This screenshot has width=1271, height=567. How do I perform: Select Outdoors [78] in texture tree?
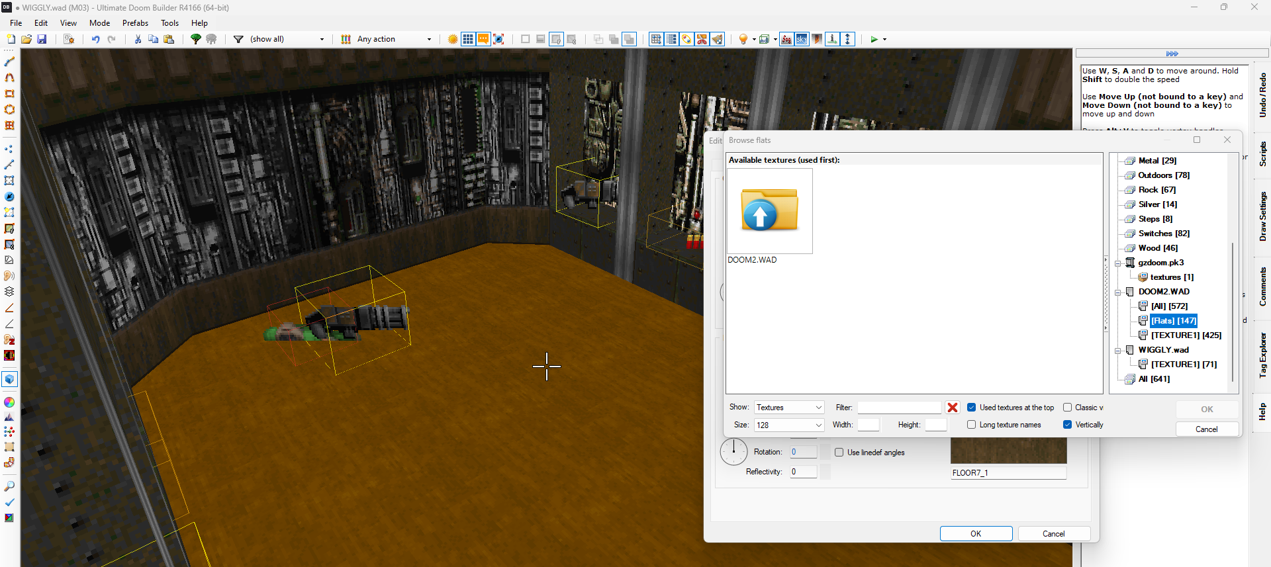click(1164, 175)
